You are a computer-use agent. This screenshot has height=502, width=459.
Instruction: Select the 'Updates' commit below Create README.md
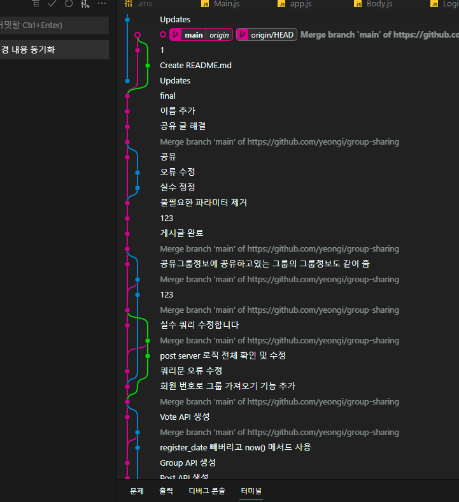[x=175, y=81]
